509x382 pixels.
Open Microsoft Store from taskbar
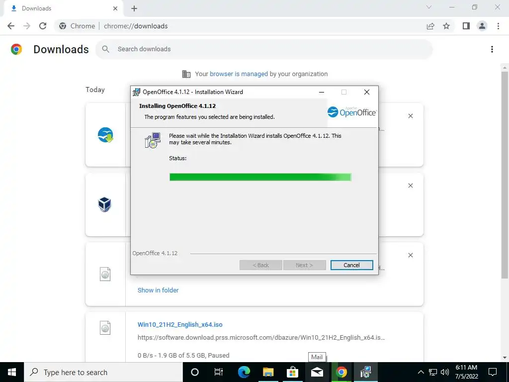pyautogui.click(x=292, y=372)
